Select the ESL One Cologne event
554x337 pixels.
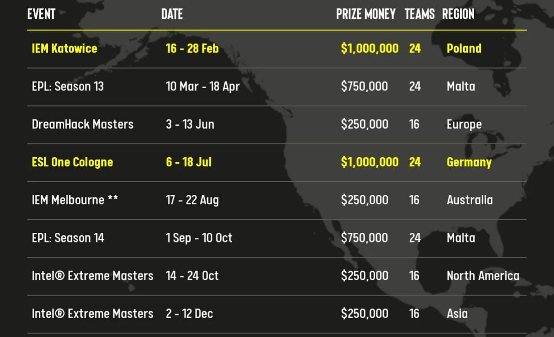coord(72,162)
